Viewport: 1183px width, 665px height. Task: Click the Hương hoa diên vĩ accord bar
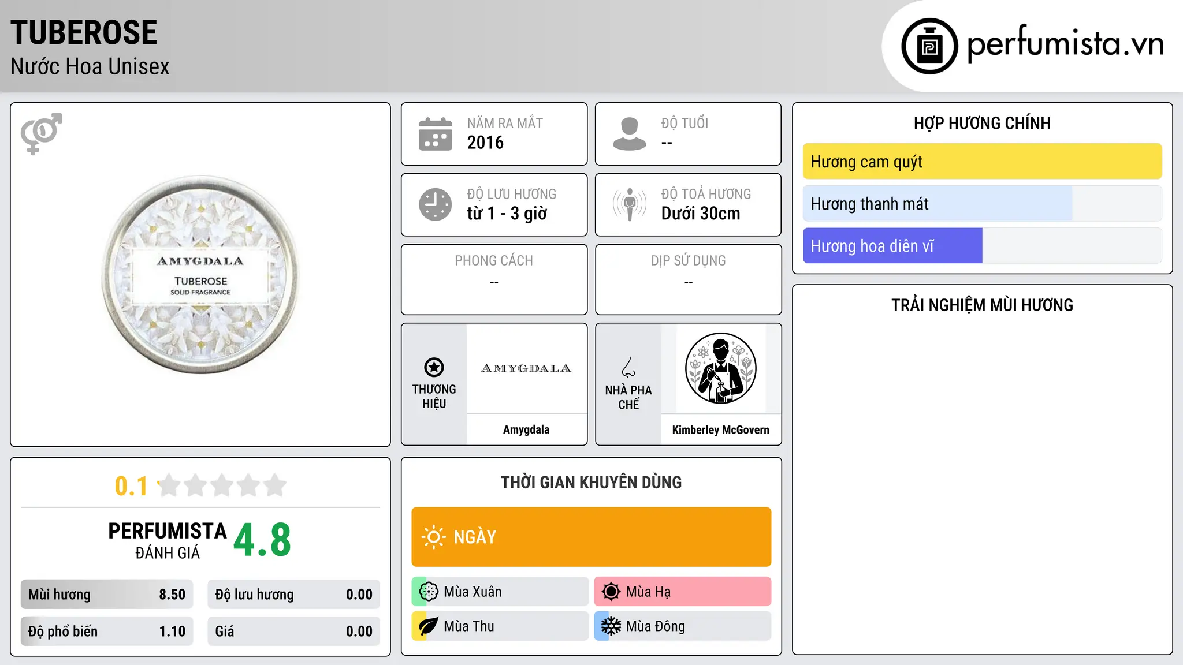983,246
